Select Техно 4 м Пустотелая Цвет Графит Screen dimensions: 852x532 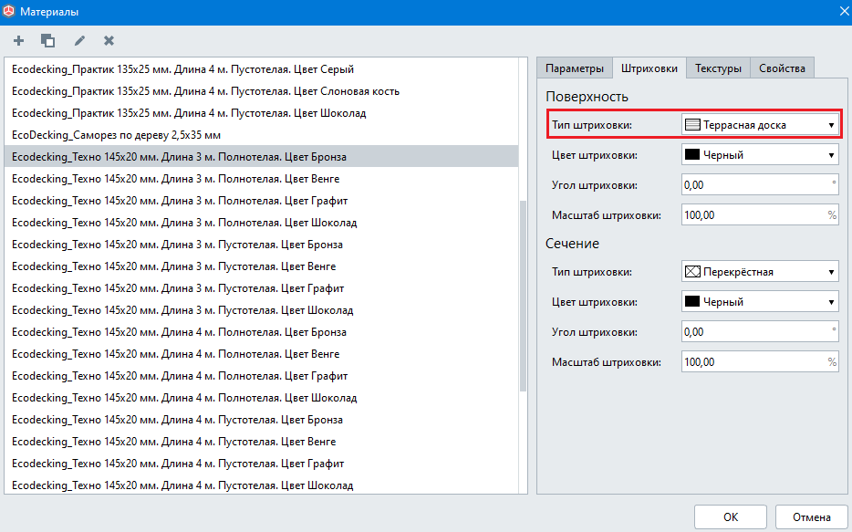tap(262, 464)
